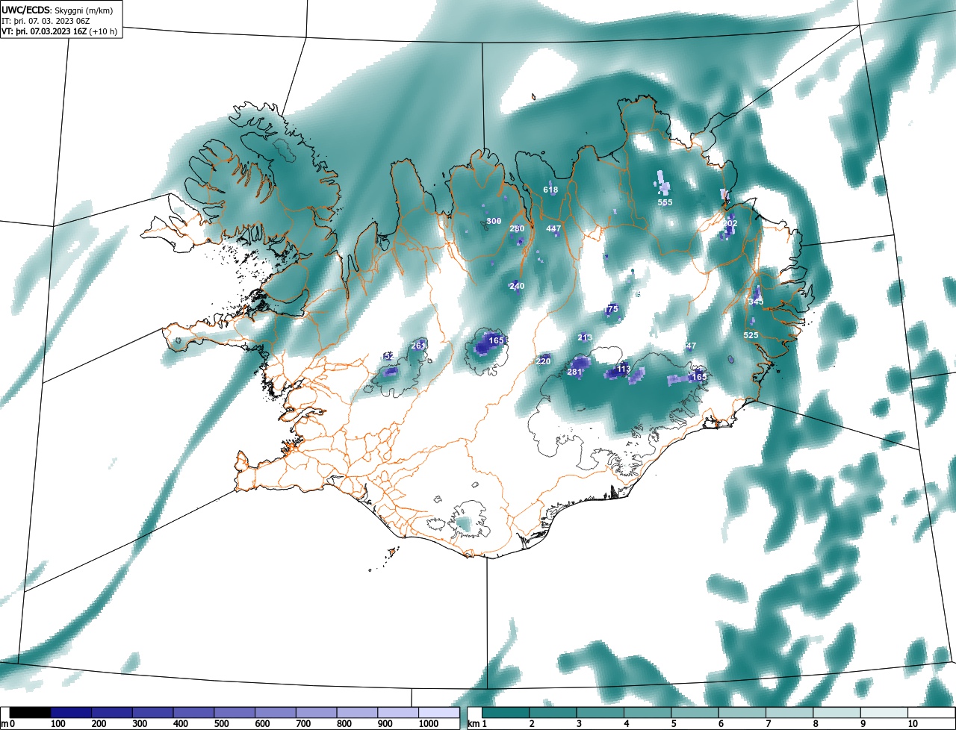Screen dimensions: 956x730
Task: Click the '281' visibility value on the map
Action: pos(574,372)
